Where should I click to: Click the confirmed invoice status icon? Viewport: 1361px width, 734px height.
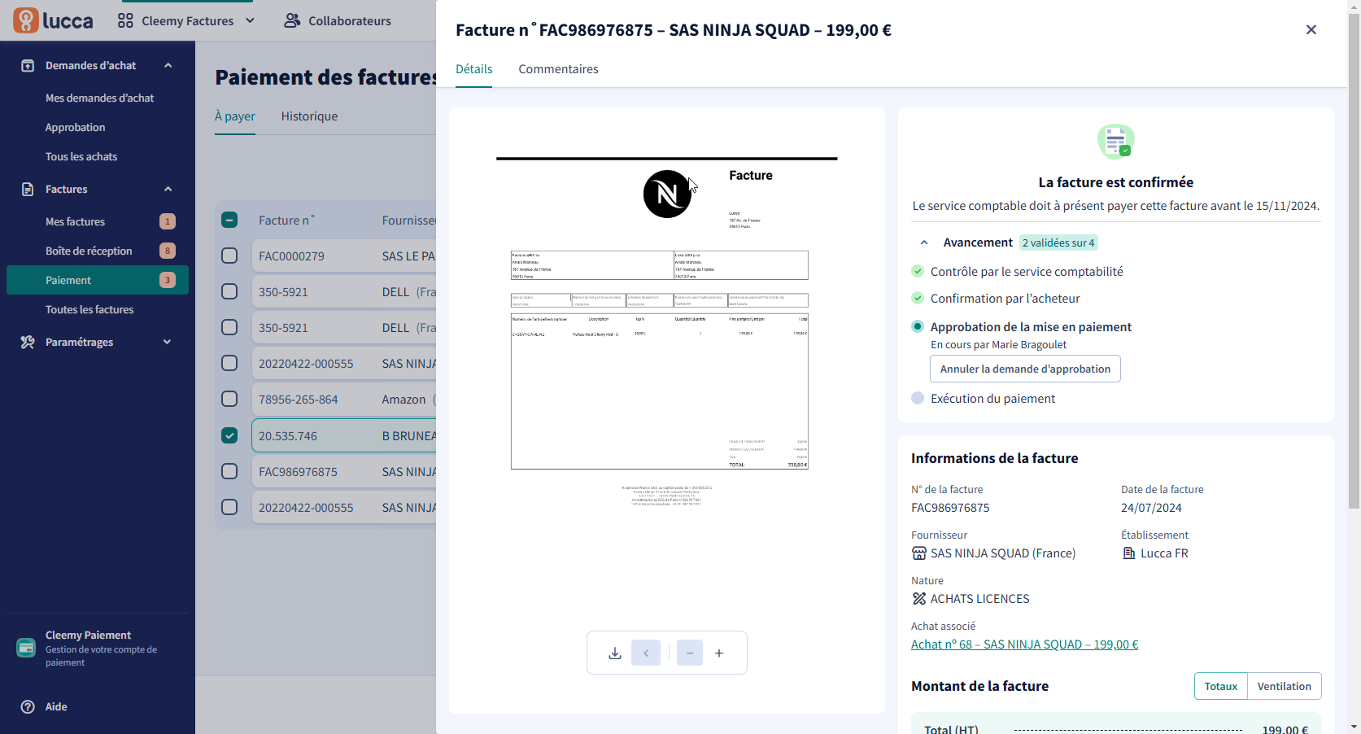pos(1116,142)
